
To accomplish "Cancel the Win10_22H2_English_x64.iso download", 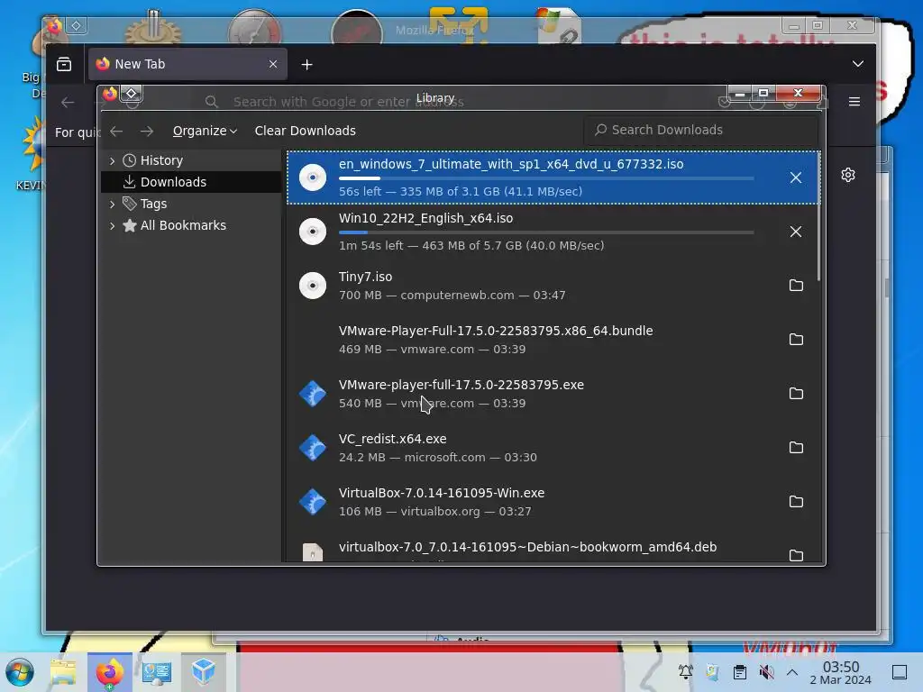I will pyautogui.click(x=795, y=232).
